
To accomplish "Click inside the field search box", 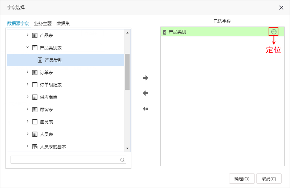I will tap(65, 160).
